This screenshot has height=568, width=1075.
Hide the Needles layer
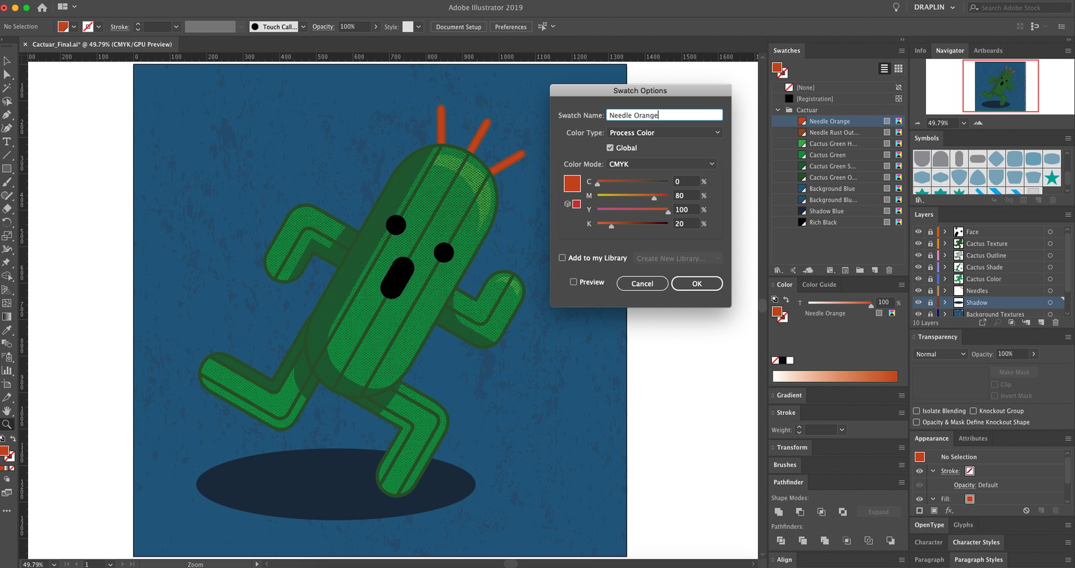(918, 290)
